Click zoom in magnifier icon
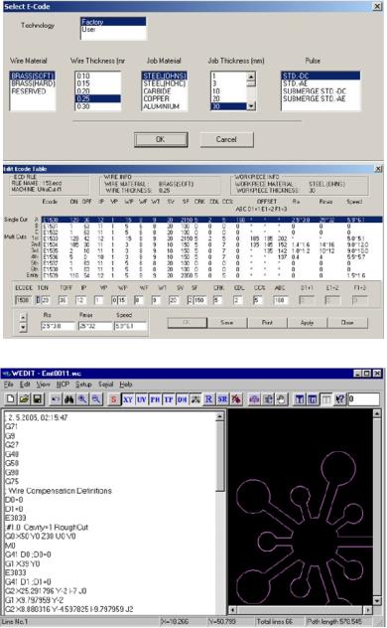Image resolution: width=387 pixels, height=628 pixels. click(82, 398)
